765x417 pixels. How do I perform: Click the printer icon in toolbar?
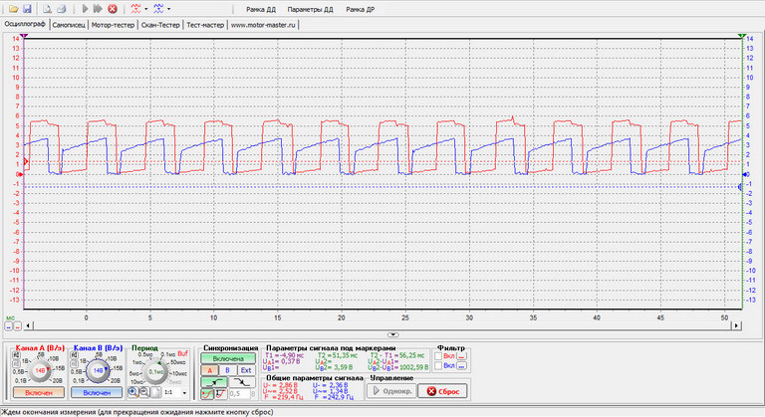click(61, 8)
